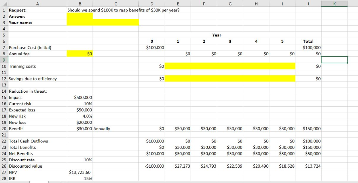Click Net Benefits total $50,000 cell
The width and height of the screenshot is (358, 183).
click(308, 154)
